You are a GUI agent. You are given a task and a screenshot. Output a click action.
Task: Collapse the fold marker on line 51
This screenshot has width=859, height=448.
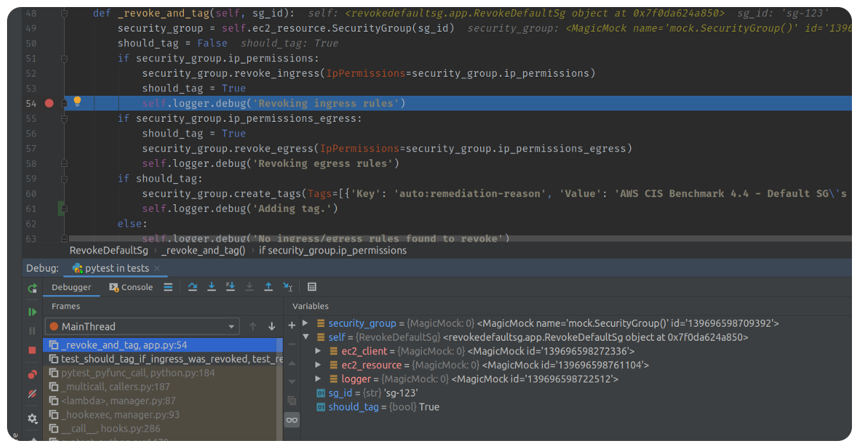(x=64, y=58)
